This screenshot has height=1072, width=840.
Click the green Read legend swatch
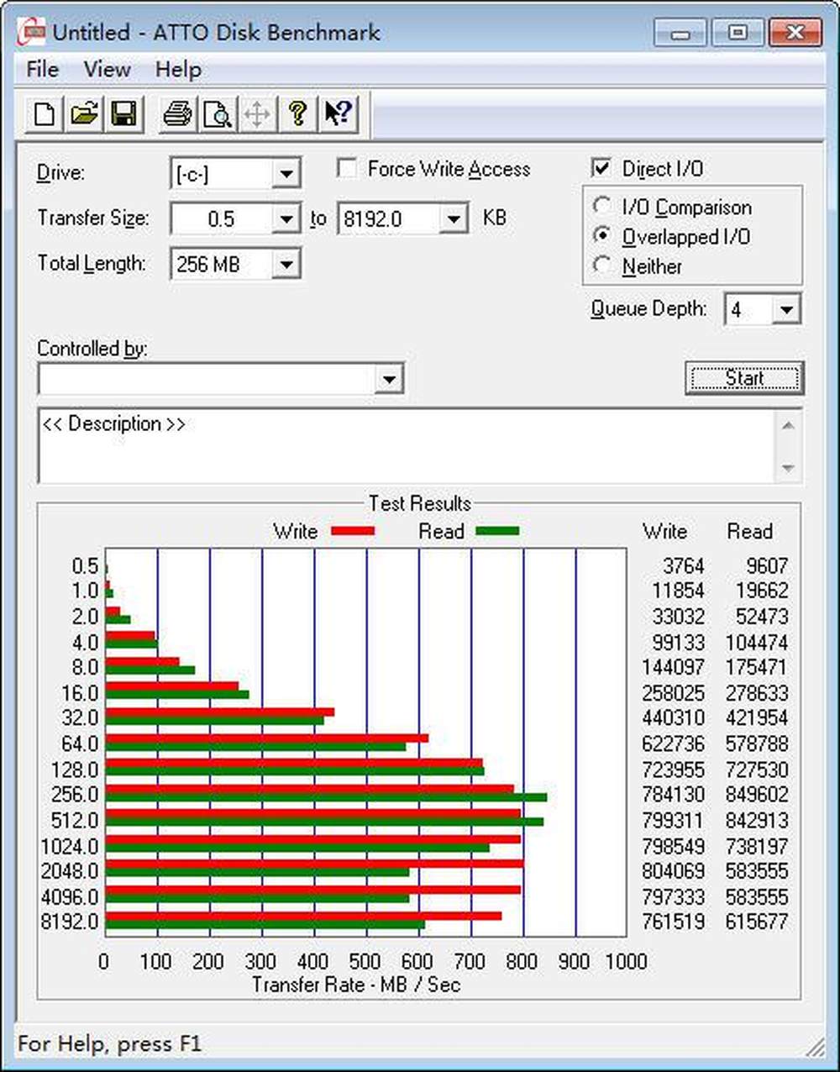(x=497, y=531)
